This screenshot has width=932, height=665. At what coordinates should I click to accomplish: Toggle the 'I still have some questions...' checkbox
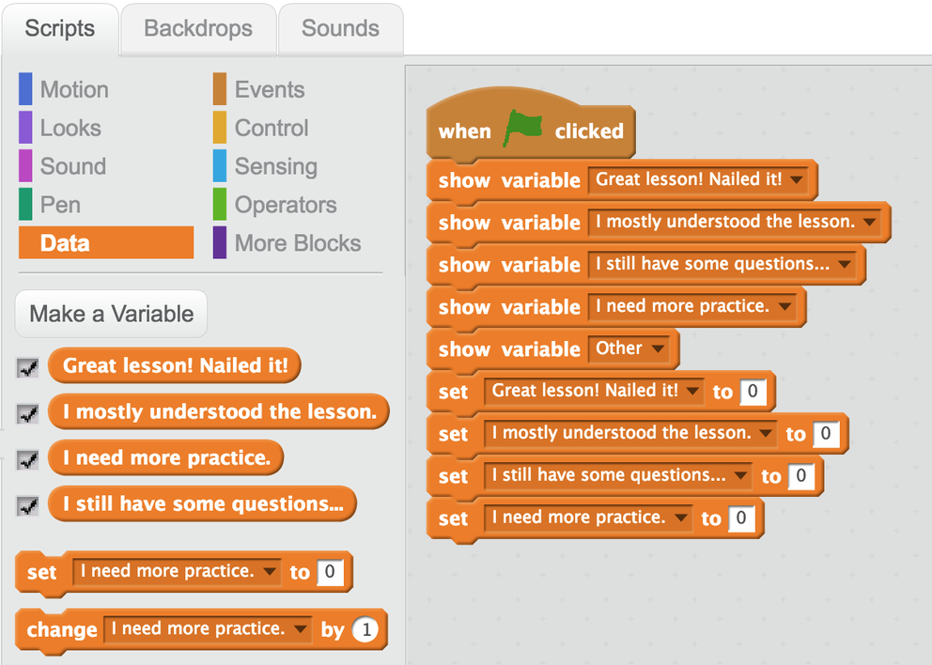[28, 505]
